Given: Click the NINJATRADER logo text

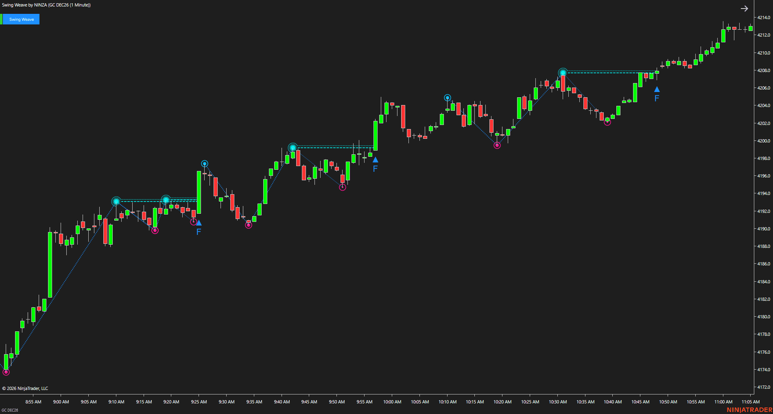Looking at the screenshot, I should click(x=749, y=410).
